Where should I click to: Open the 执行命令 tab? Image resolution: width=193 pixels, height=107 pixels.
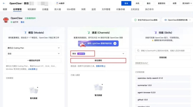click(x=149, y=9)
